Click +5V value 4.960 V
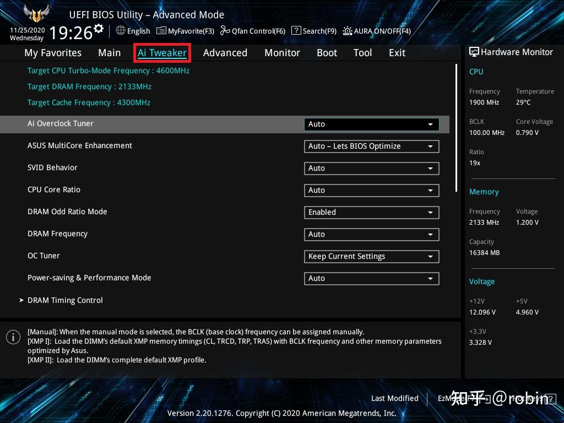 tap(527, 312)
